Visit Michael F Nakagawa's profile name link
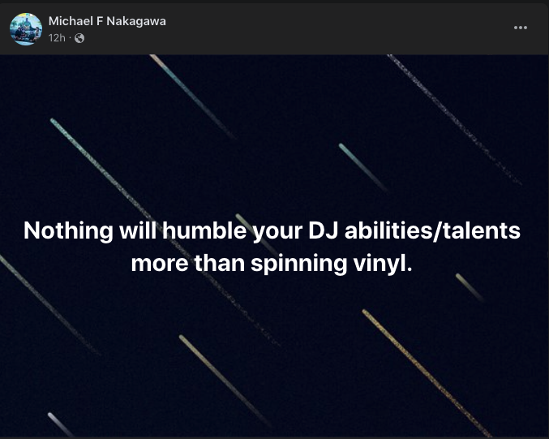 click(x=107, y=21)
